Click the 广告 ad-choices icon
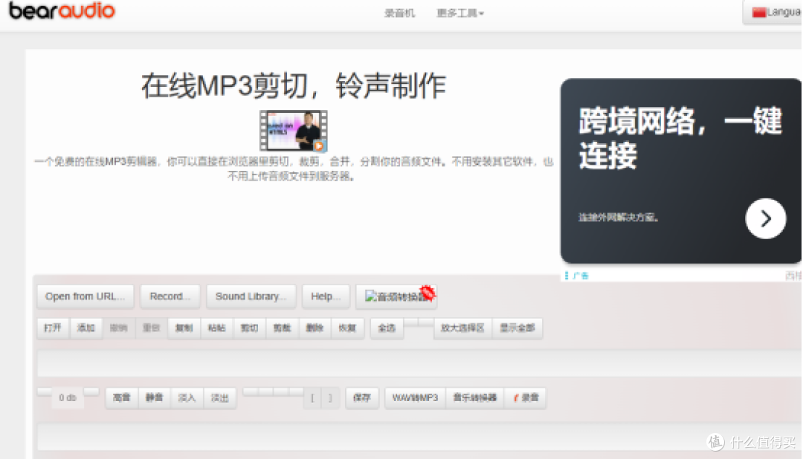Screen dimensions: 803x459 pyautogui.click(x=577, y=276)
